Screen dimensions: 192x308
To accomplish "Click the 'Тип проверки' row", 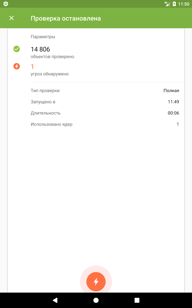I will pyautogui.click(x=105, y=91).
